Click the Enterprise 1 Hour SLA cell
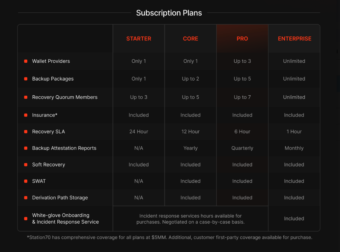 click(x=294, y=132)
